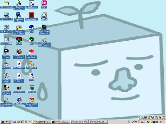Open the Norton recycle bin icon

[x=6, y=39]
